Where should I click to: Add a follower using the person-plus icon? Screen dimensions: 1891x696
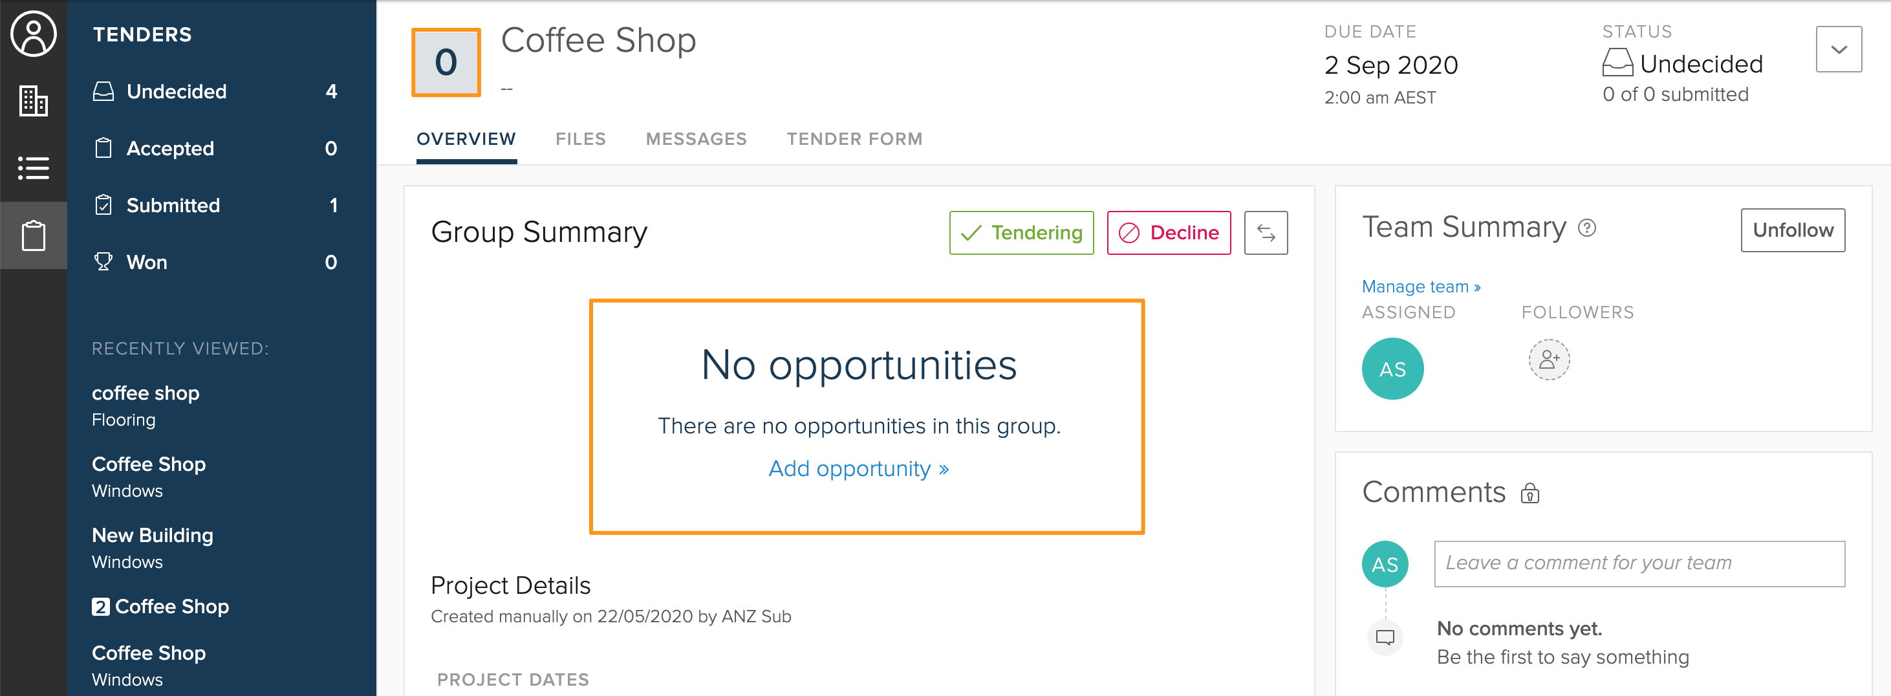click(1549, 360)
